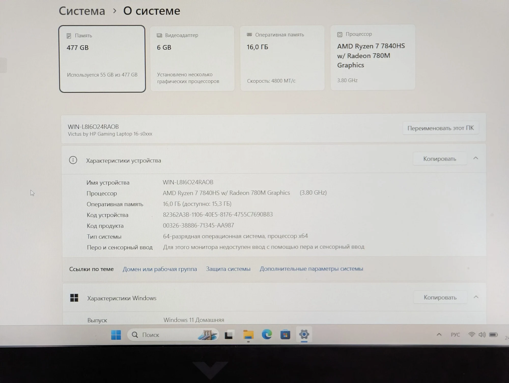Viewport: 509px width, 383px height.
Task: Open the Windows Start menu
Action: click(x=116, y=335)
